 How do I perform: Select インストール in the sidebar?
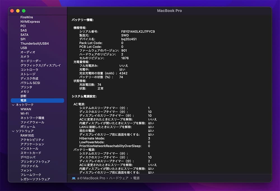coord(29,149)
